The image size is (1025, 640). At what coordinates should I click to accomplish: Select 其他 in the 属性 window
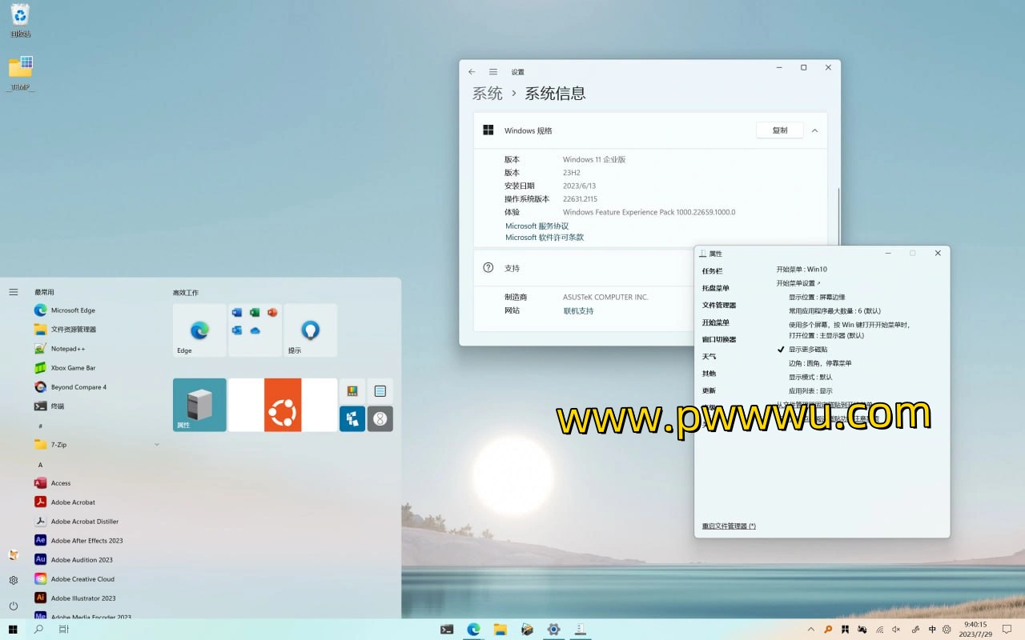pos(709,374)
